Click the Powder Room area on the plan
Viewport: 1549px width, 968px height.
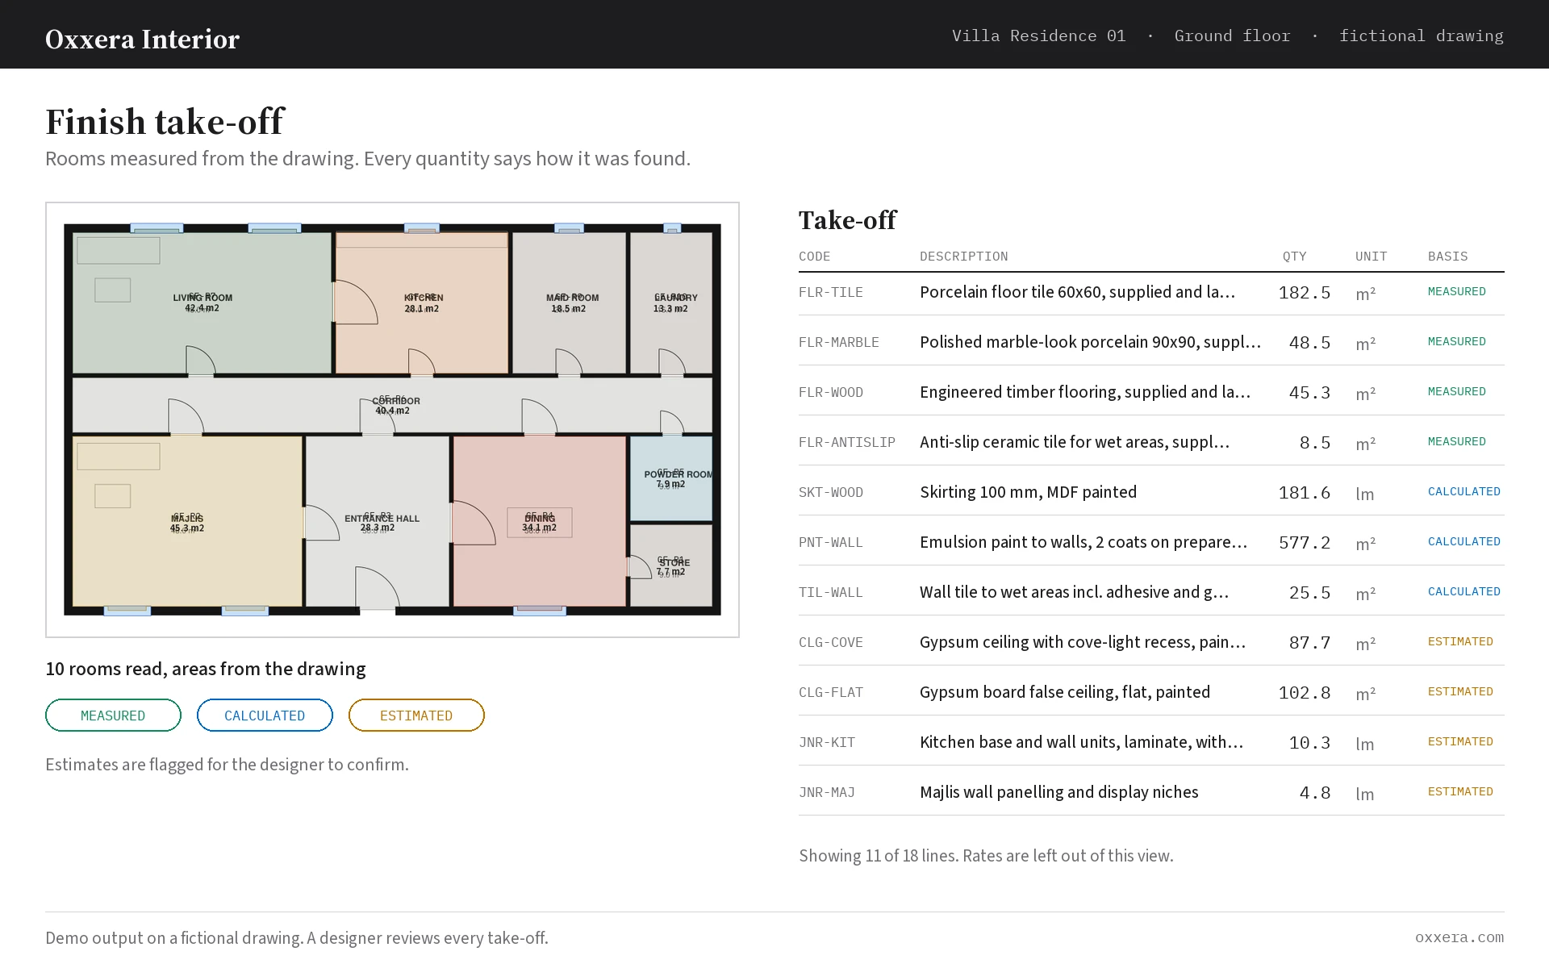(x=671, y=478)
